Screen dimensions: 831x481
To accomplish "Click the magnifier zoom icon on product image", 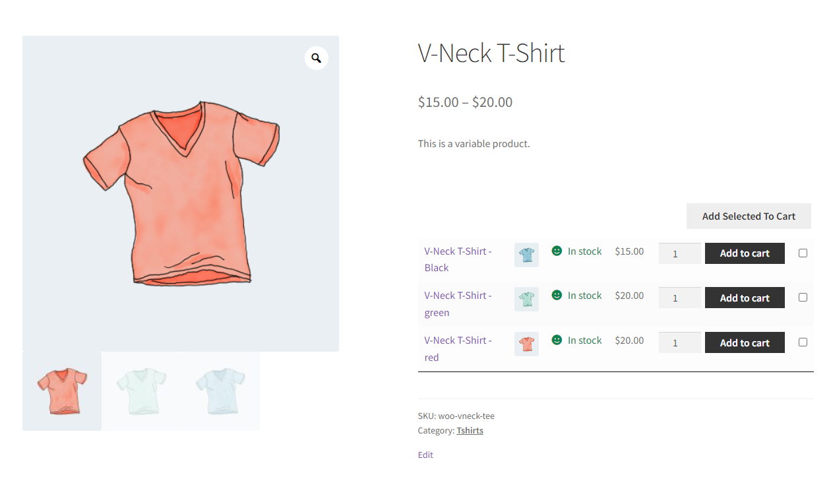I will 317,58.
